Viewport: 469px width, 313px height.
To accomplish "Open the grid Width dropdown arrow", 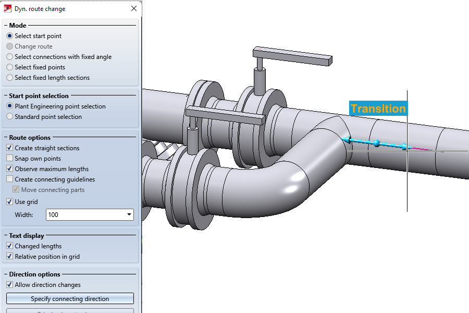I will pyautogui.click(x=129, y=214).
